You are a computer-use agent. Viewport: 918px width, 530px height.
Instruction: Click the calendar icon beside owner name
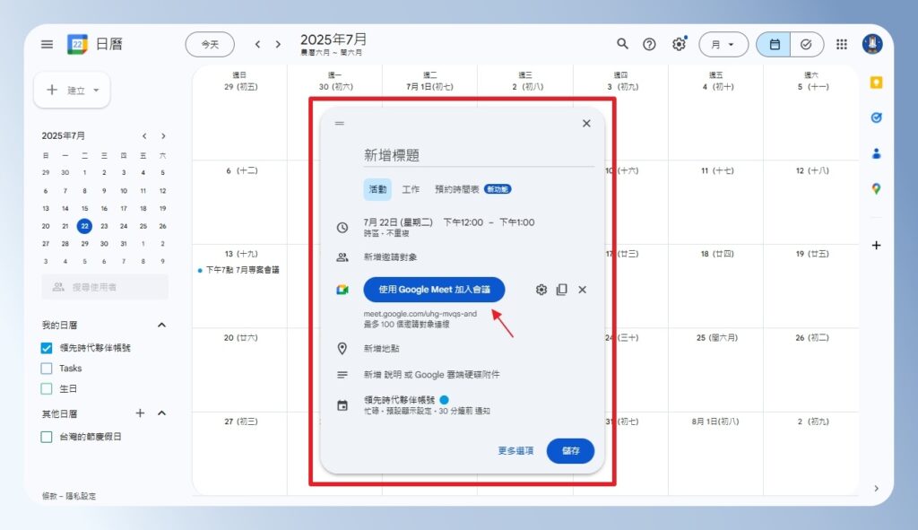click(342, 404)
